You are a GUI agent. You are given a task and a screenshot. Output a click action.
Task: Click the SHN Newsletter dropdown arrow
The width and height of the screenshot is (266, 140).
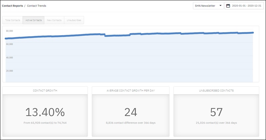point(220,6)
